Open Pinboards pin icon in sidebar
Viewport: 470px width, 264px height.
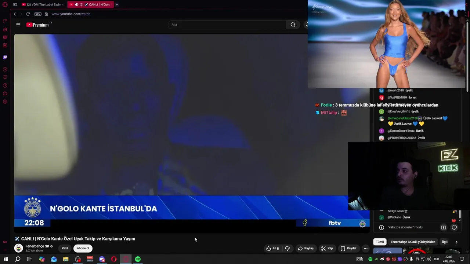click(5, 77)
